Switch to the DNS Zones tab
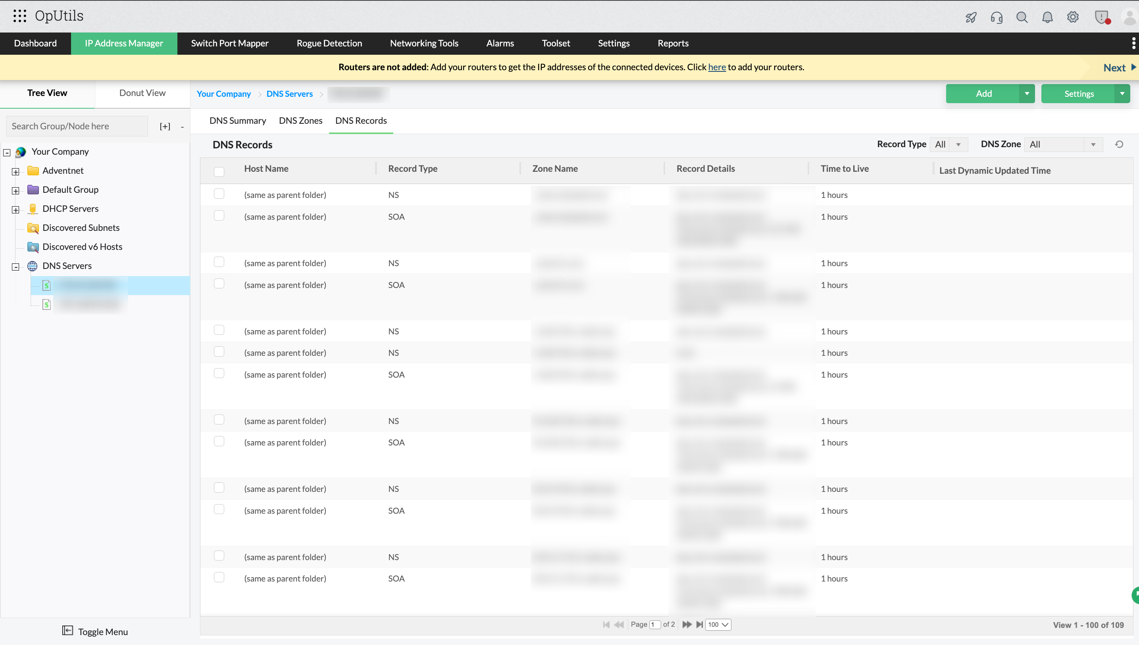This screenshot has width=1139, height=645. coord(300,121)
